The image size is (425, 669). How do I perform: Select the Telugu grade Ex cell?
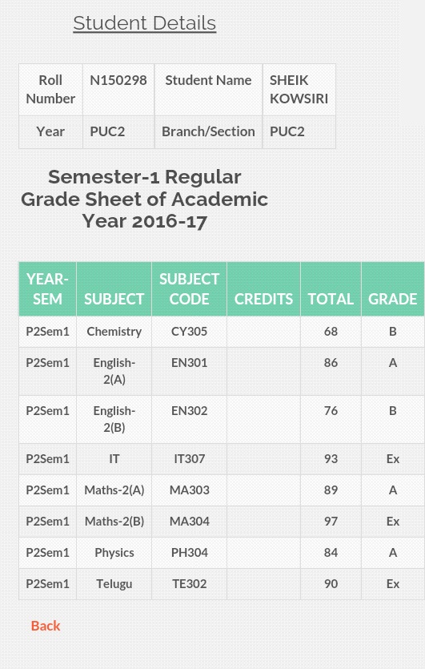393,583
